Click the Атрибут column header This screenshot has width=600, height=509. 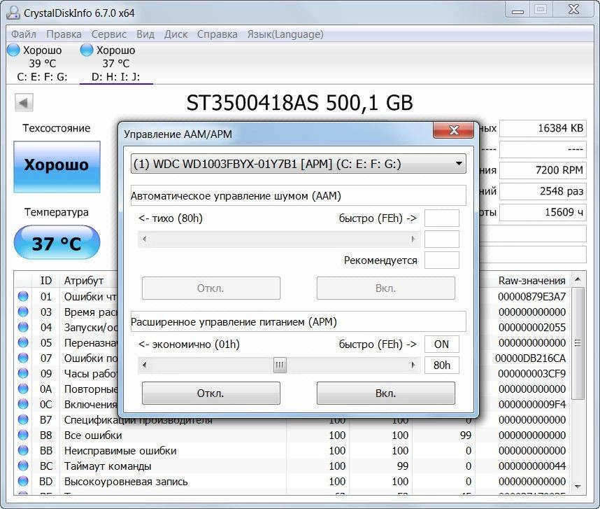tap(83, 280)
